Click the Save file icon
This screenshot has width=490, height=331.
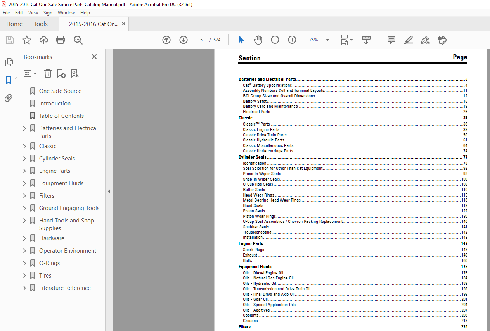[x=10, y=40]
